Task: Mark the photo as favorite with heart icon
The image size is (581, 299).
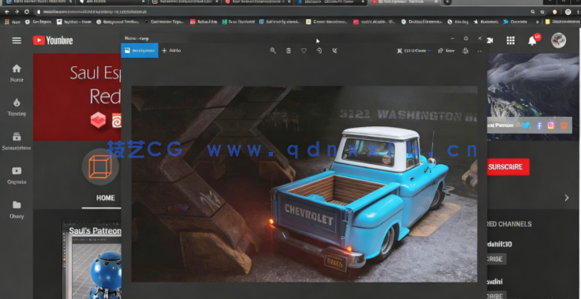Action: point(304,51)
